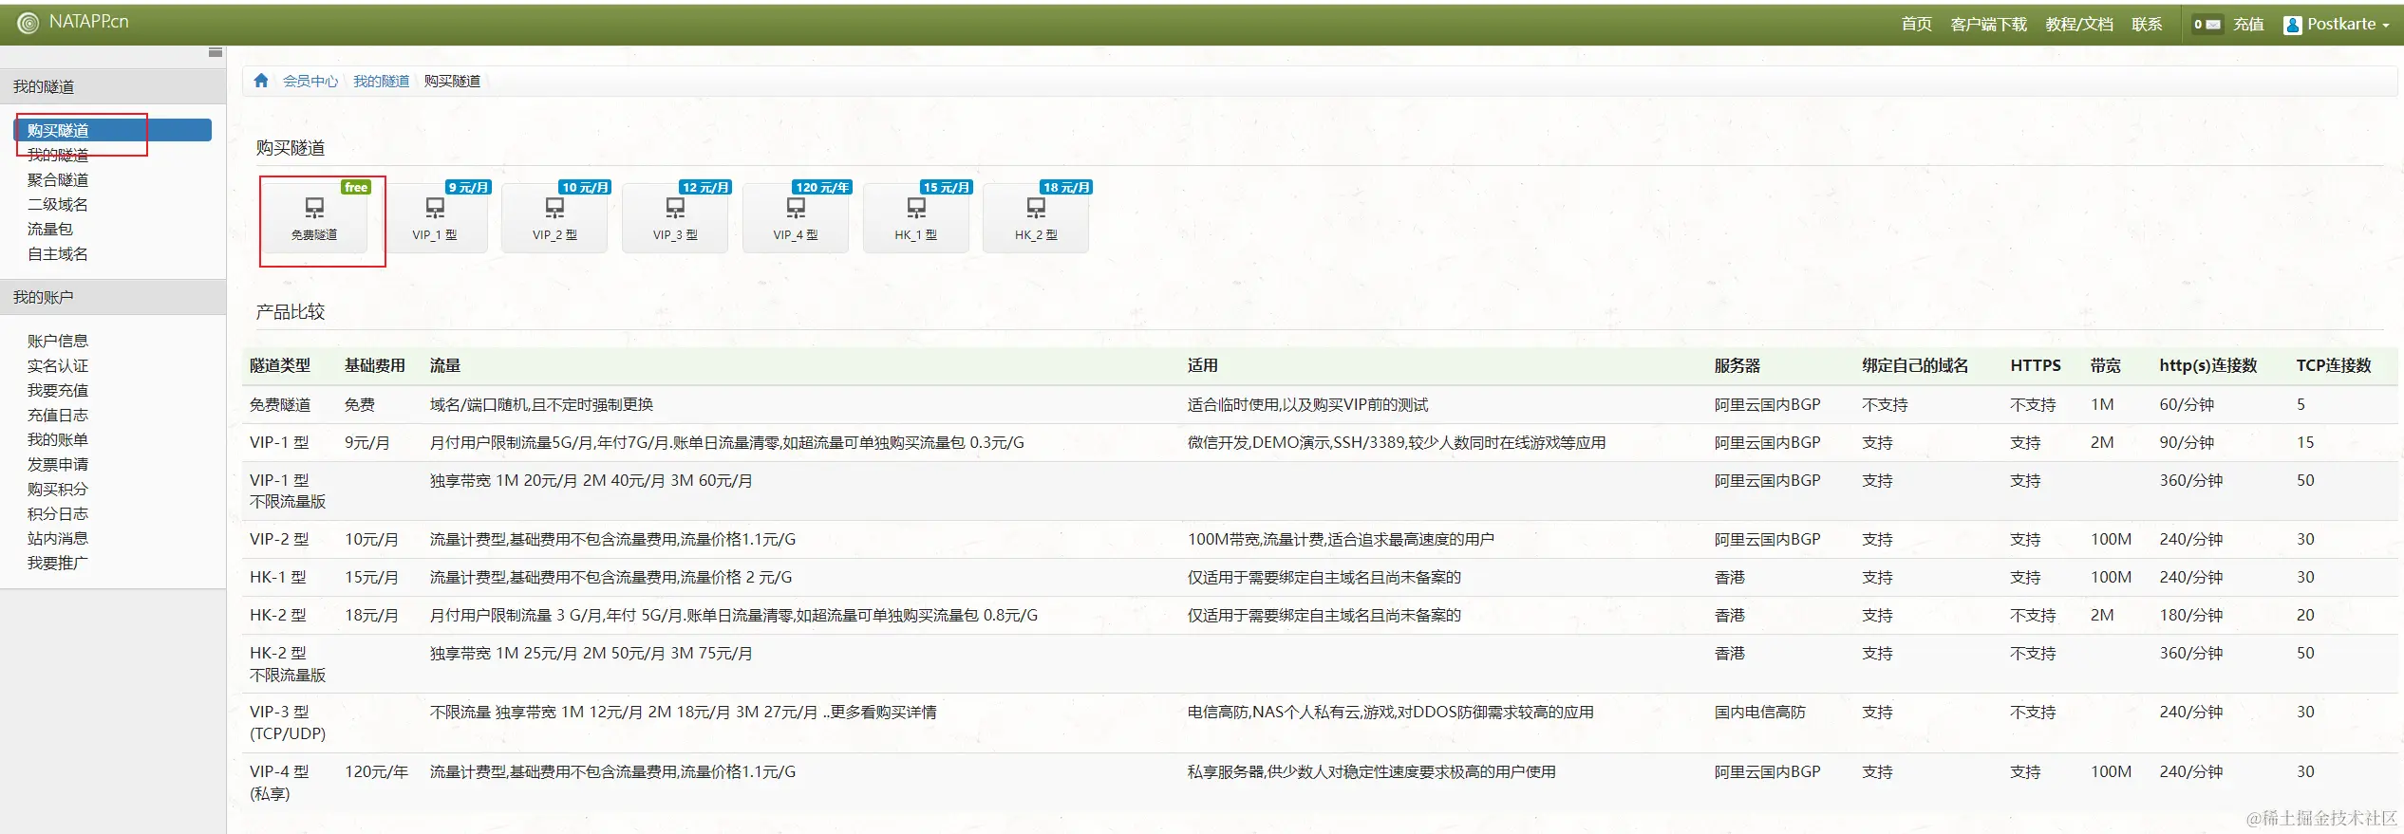The width and height of the screenshot is (2404, 834).
Task: Open 购买积分 in the sidebar
Action: coord(58,489)
